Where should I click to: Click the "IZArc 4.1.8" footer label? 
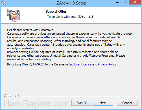(12, 96)
